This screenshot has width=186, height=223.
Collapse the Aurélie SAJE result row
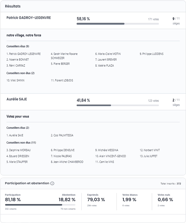tap(17, 99)
